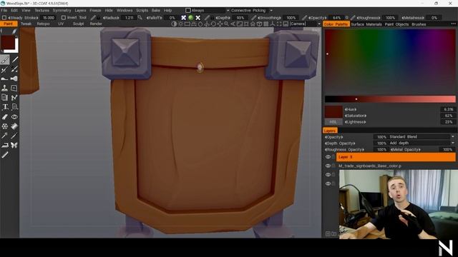Select the Eraser tool in left toolbar
This screenshot has width=458, height=257.
click(5, 117)
